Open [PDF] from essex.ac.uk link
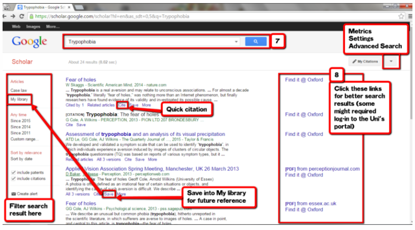The height and width of the screenshot is (230, 415). (311, 204)
